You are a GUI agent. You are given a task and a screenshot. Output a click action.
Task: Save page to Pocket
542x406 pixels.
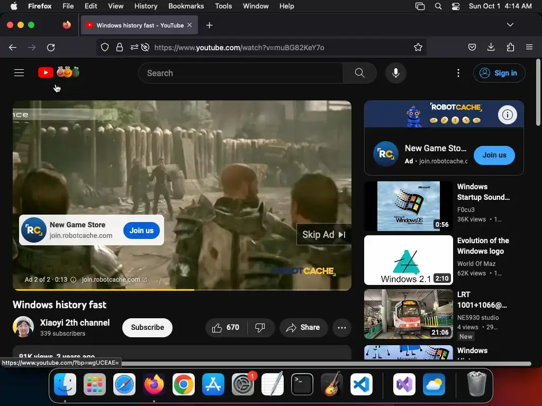pyautogui.click(x=472, y=47)
